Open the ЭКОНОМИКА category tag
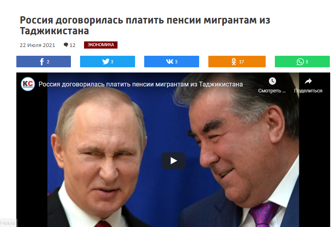 click(x=101, y=45)
